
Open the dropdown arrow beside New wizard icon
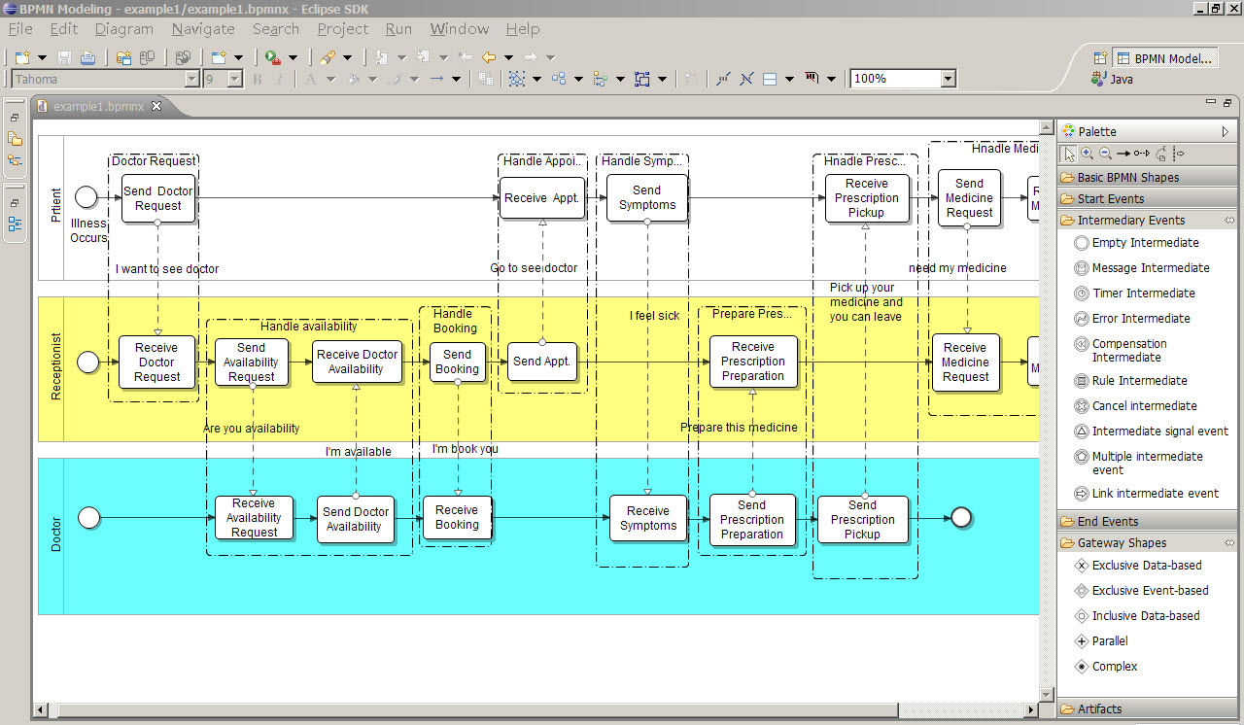point(42,58)
